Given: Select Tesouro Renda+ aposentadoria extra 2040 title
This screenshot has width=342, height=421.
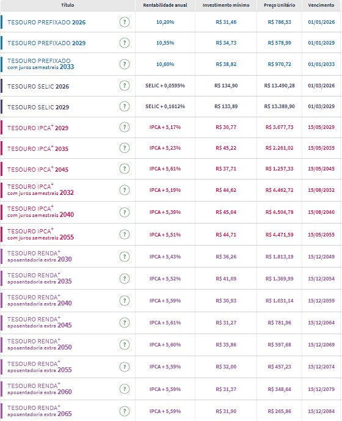Looking at the screenshot, I should [40, 301].
